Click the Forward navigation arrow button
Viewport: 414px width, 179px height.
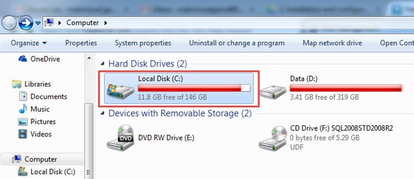[x=26, y=23]
